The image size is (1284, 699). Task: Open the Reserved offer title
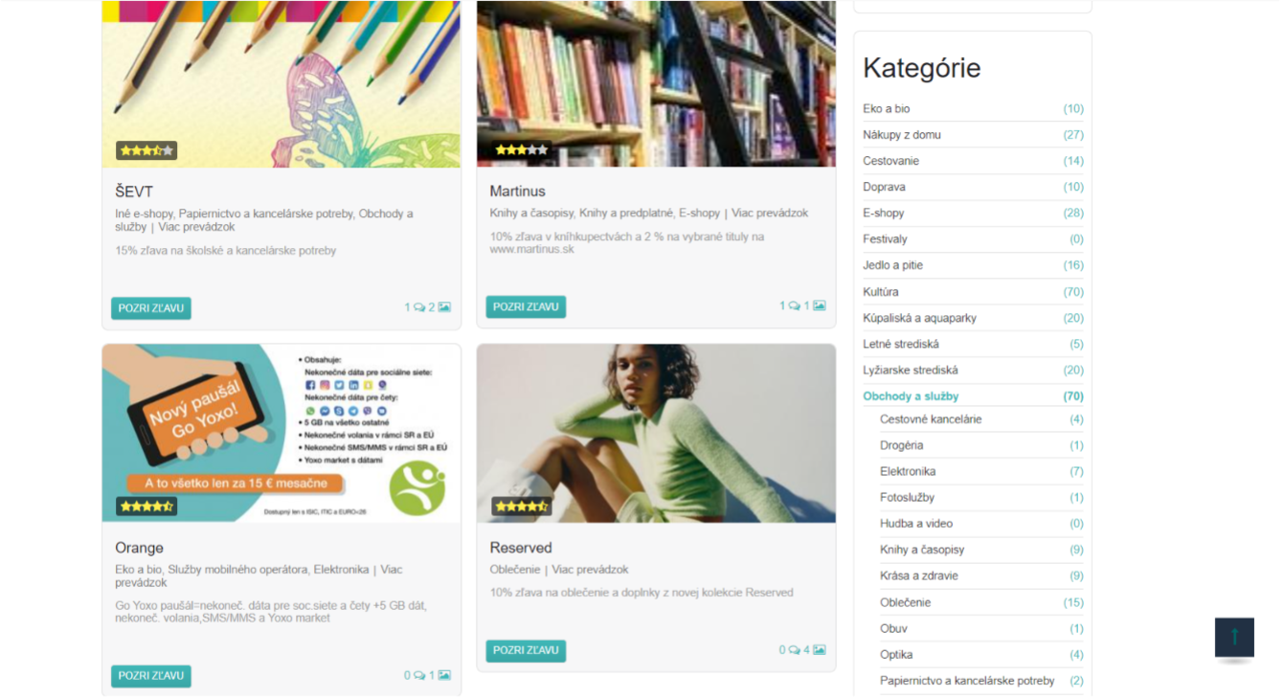tap(521, 548)
